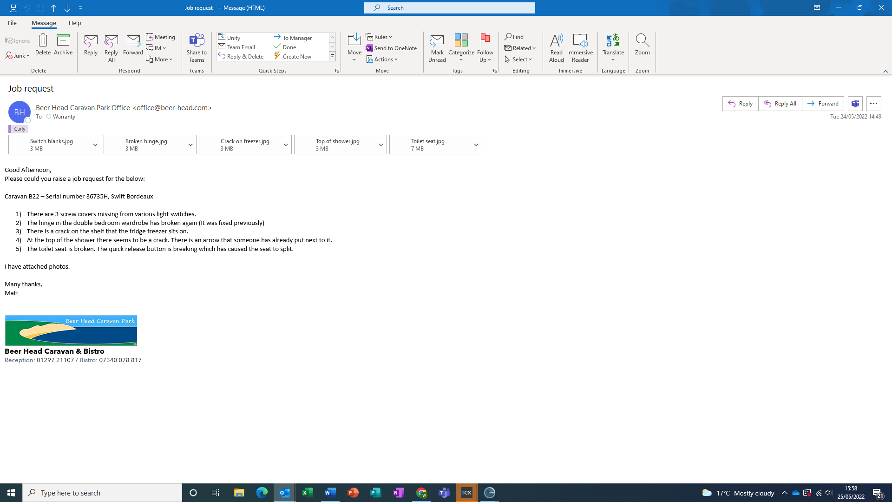
Task: Click the Delete trash icon
Action: point(43,40)
